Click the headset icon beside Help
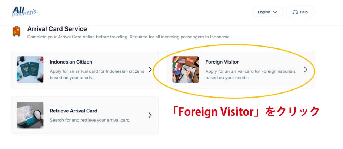The height and width of the screenshot is (149, 343). (295, 12)
